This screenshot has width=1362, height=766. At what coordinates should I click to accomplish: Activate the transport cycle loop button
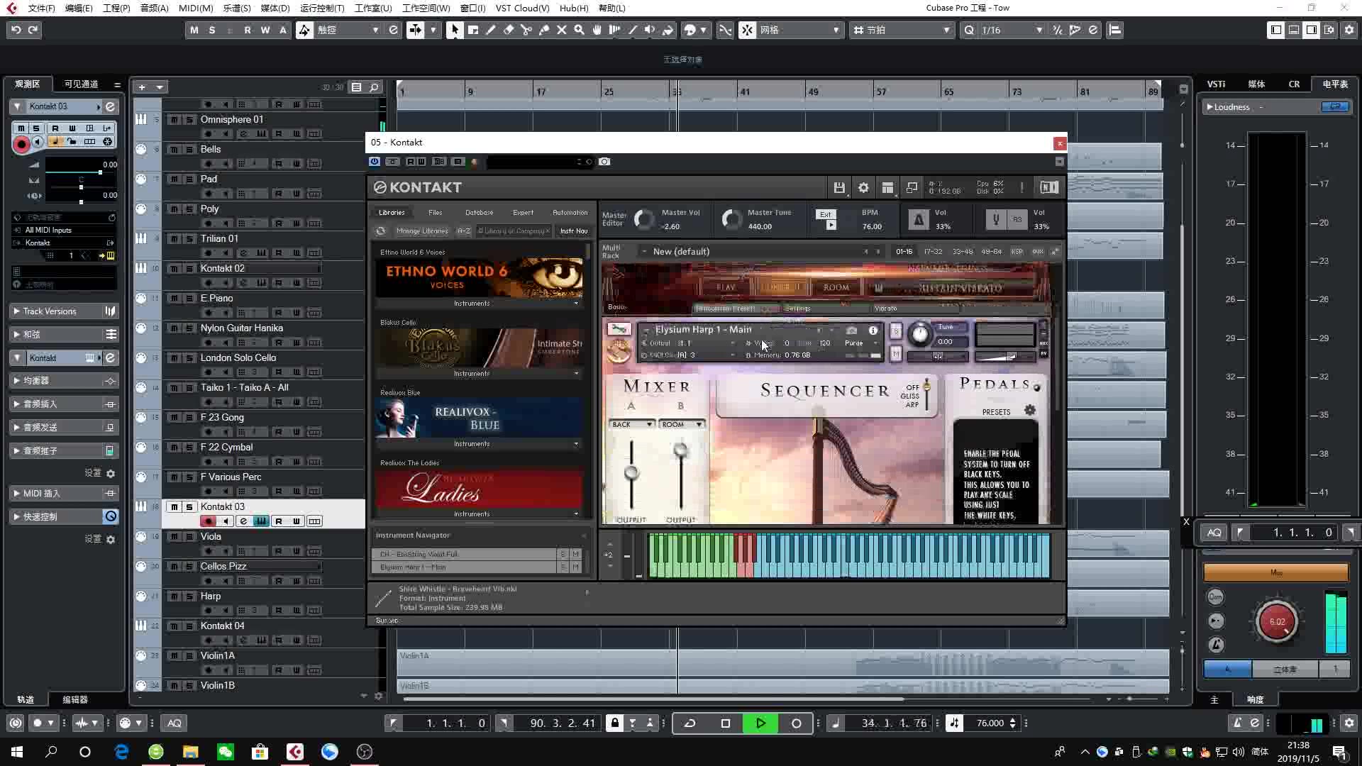point(690,723)
